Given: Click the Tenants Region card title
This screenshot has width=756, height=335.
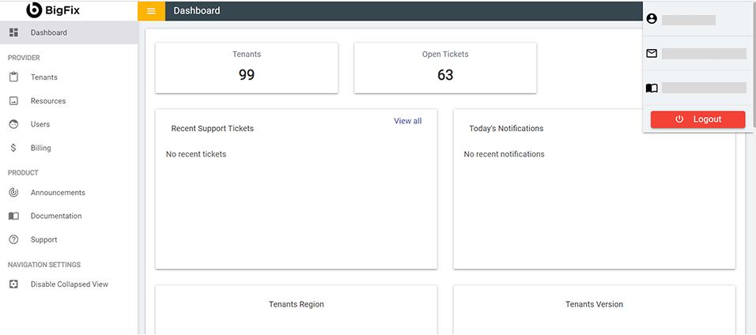Looking at the screenshot, I should click(297, 305).
